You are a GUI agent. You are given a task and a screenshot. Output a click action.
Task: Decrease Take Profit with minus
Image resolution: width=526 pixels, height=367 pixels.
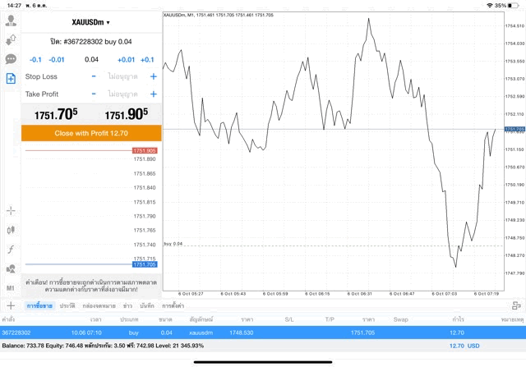pos(94,94)
